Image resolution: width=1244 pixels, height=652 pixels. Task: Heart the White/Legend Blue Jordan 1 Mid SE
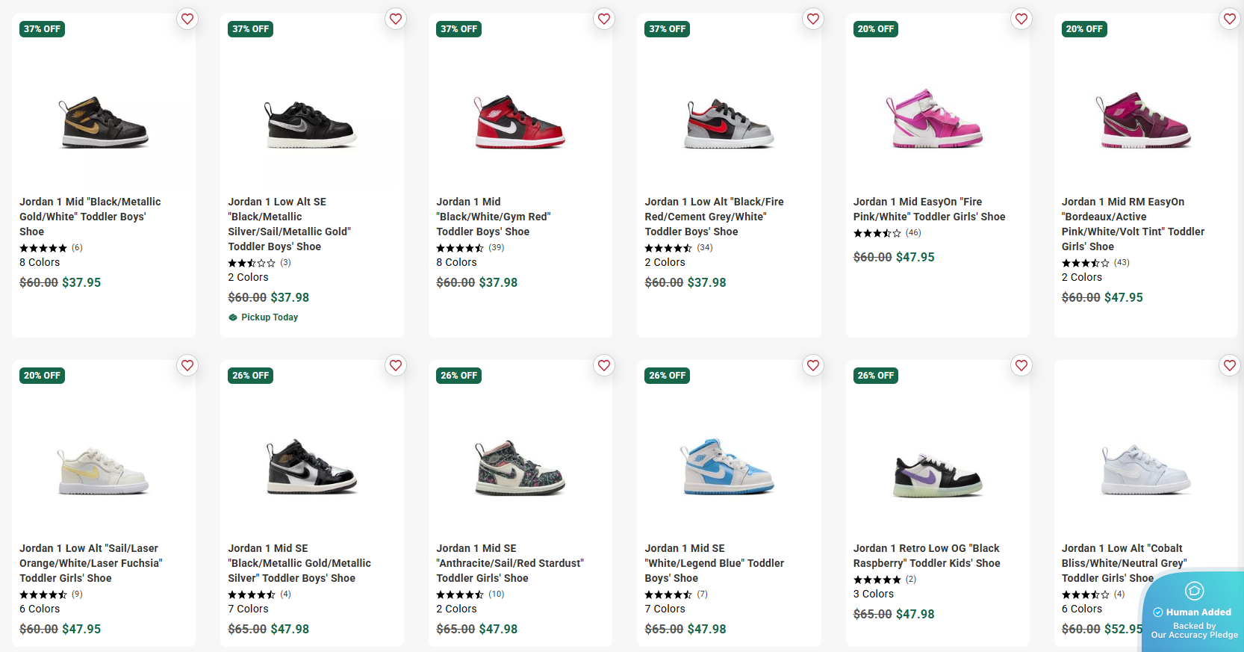[x=812, y=365]
